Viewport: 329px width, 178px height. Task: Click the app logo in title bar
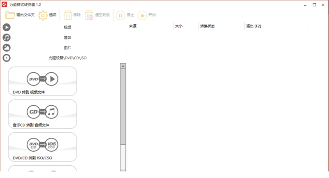[4, 5]
